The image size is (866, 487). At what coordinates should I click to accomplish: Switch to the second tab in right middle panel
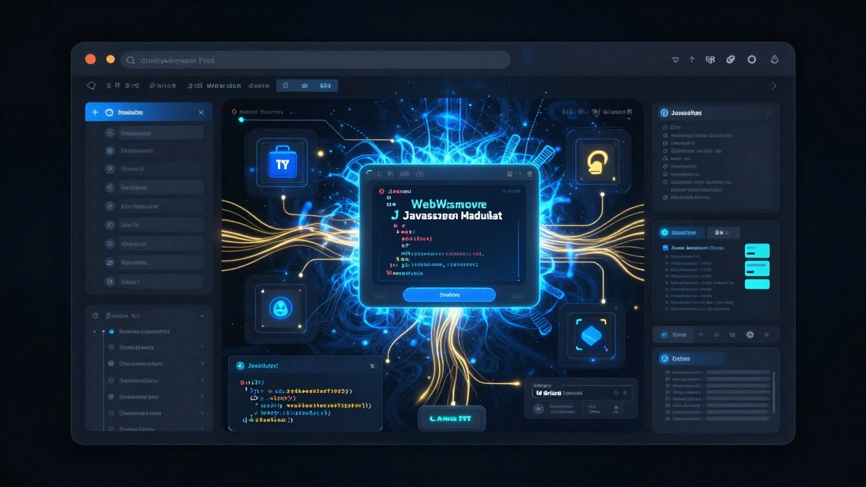(x=722, y=233)
